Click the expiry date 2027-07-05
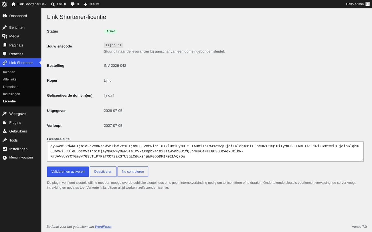The height and width of the screenshot is (232, 372). [x=113, y=126]
